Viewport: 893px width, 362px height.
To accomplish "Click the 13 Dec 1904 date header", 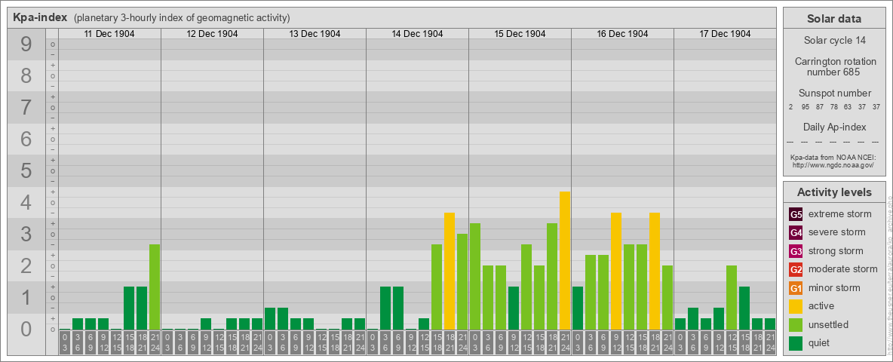I will click(x=315, y=34).
